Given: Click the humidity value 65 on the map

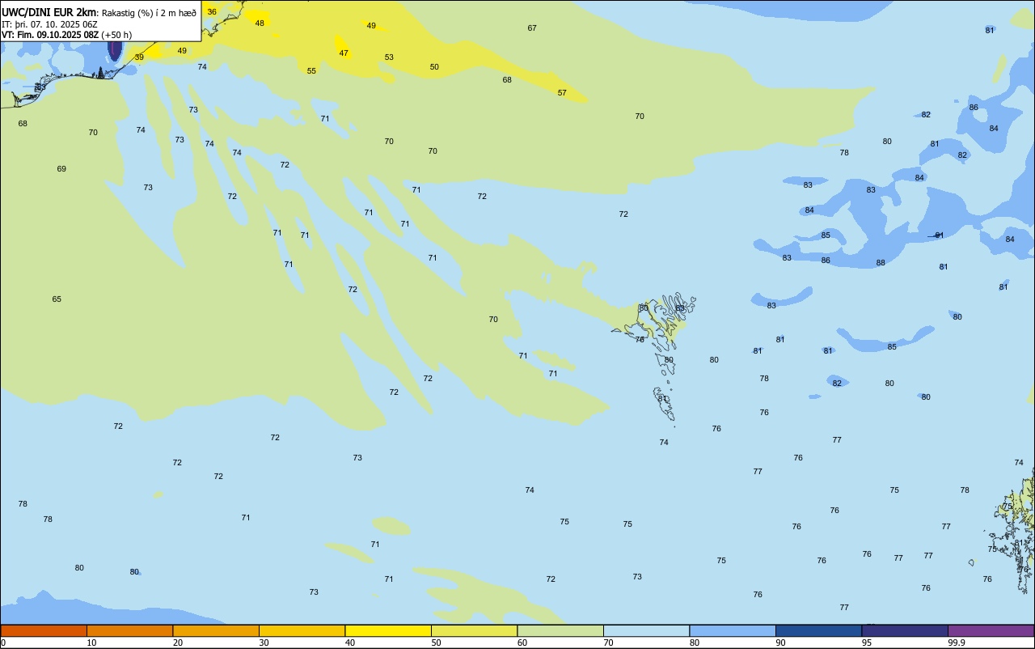Looking at the screenshot, I should pyautogui.click(x=57, y=299).
